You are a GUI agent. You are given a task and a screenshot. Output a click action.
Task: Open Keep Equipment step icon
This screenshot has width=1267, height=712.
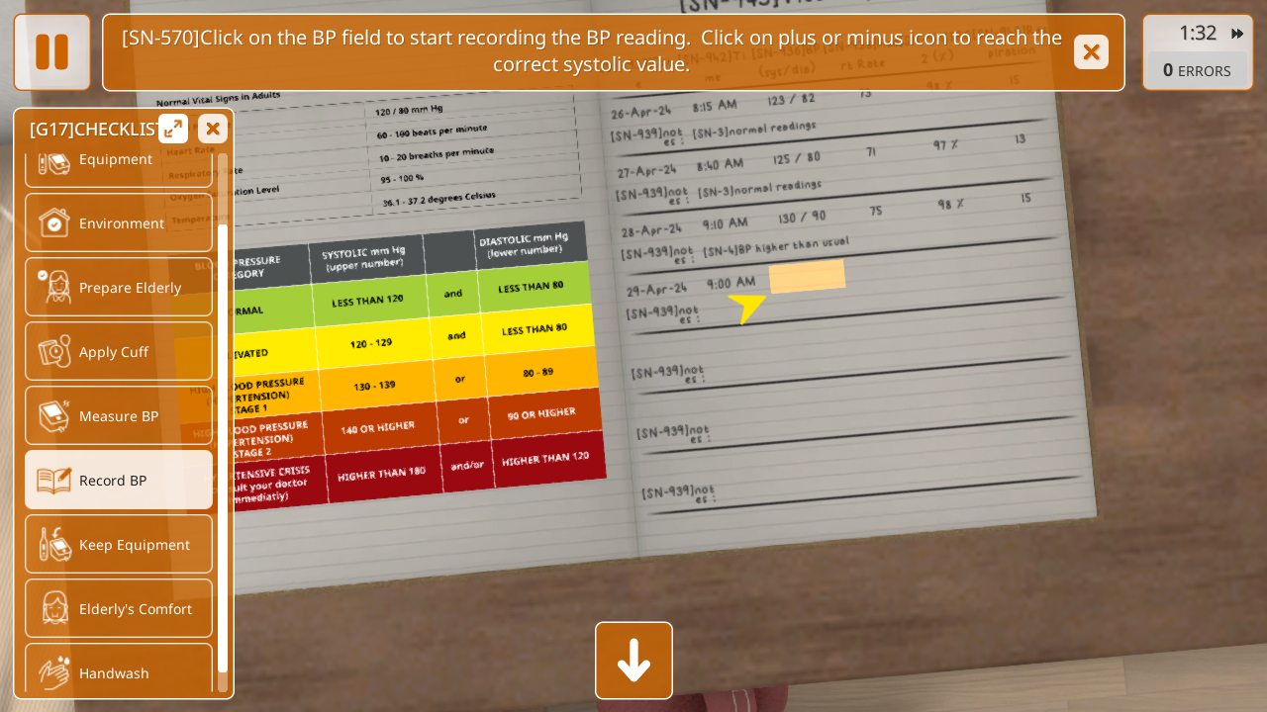53,545
